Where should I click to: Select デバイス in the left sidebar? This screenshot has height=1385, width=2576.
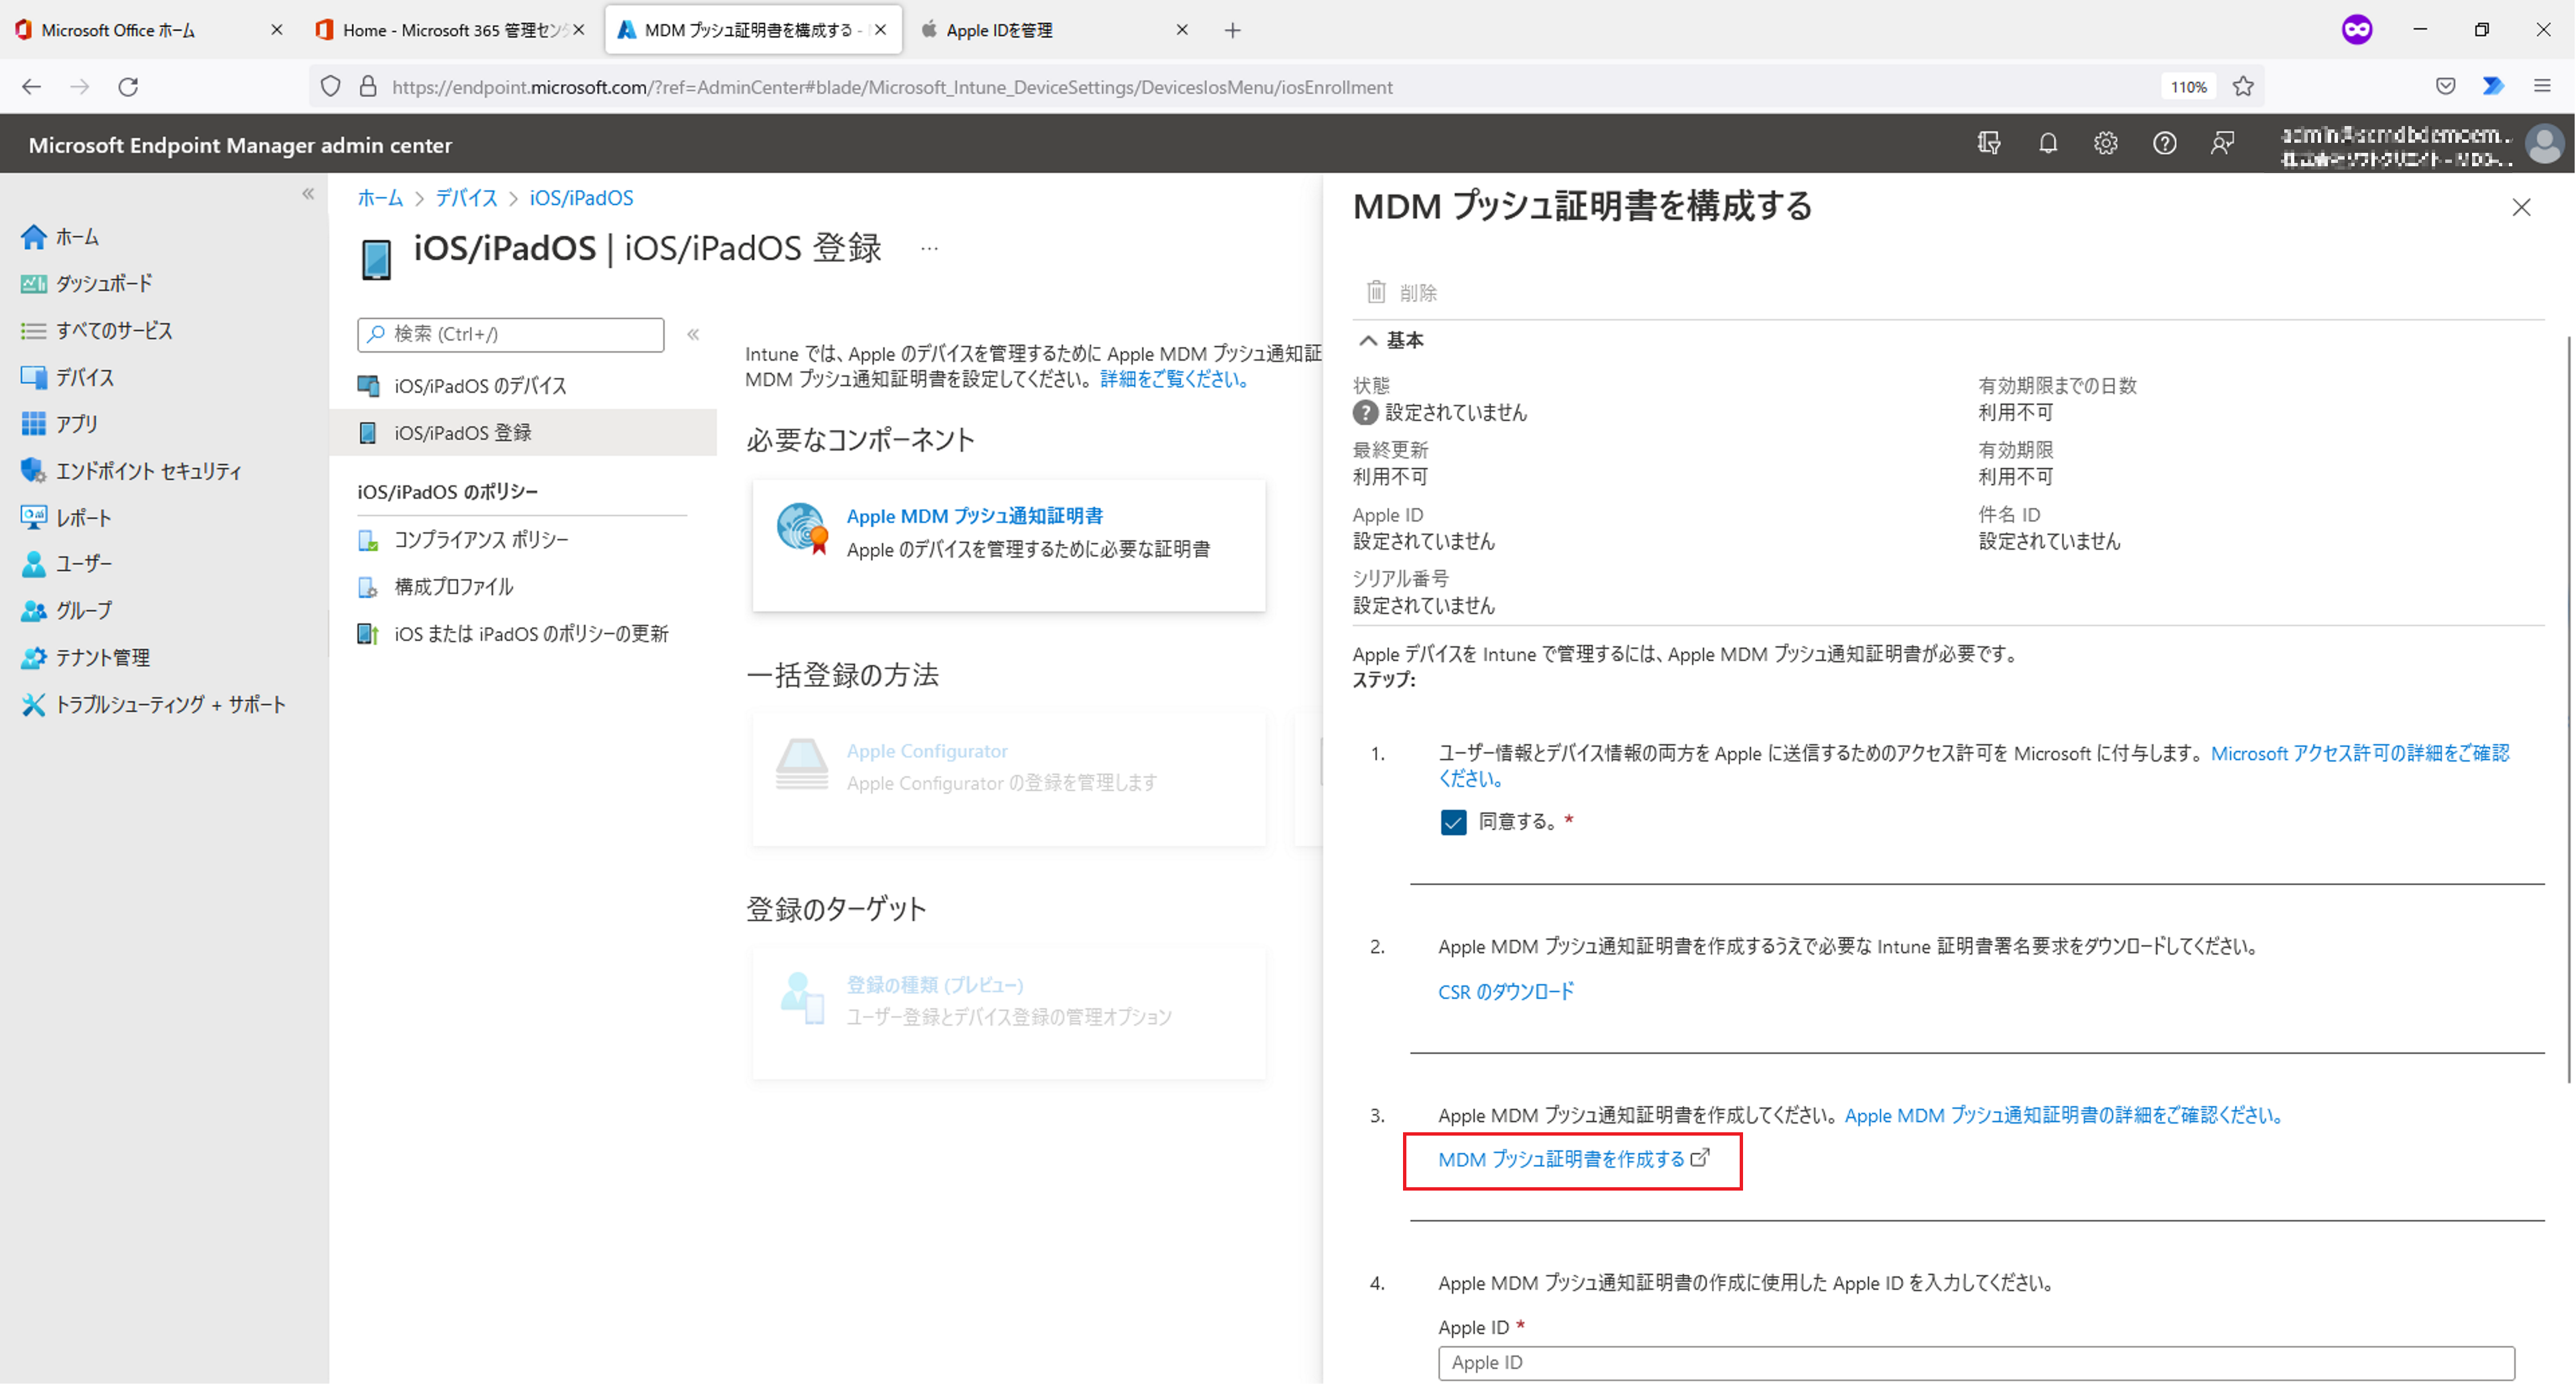click(x=68, y=377)
